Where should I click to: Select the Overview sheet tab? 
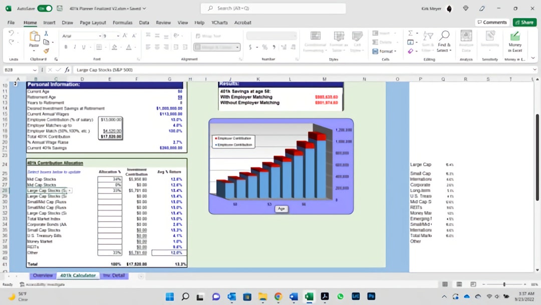[43, 276]
